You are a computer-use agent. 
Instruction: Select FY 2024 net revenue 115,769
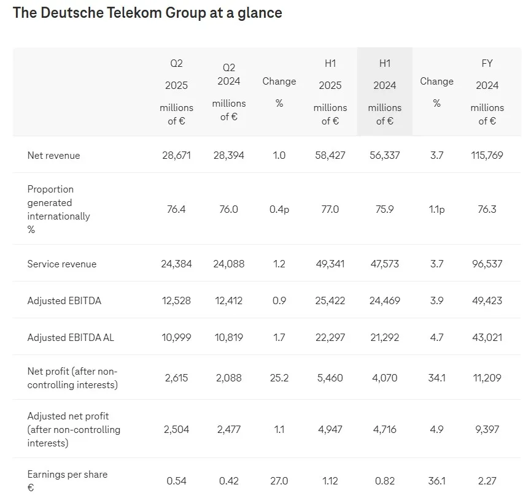[487, 155]
